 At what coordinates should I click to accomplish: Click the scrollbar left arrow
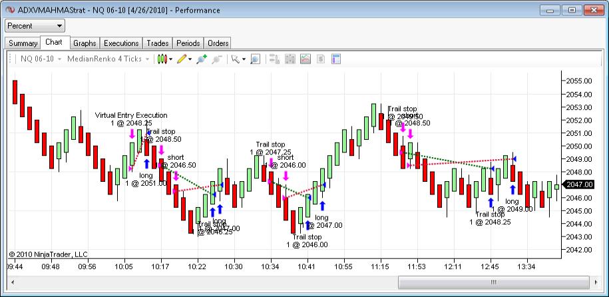[12, 282]
